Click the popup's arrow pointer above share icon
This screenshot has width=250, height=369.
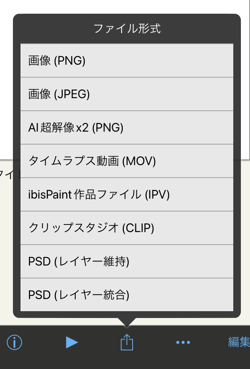[x=127, y=321]
